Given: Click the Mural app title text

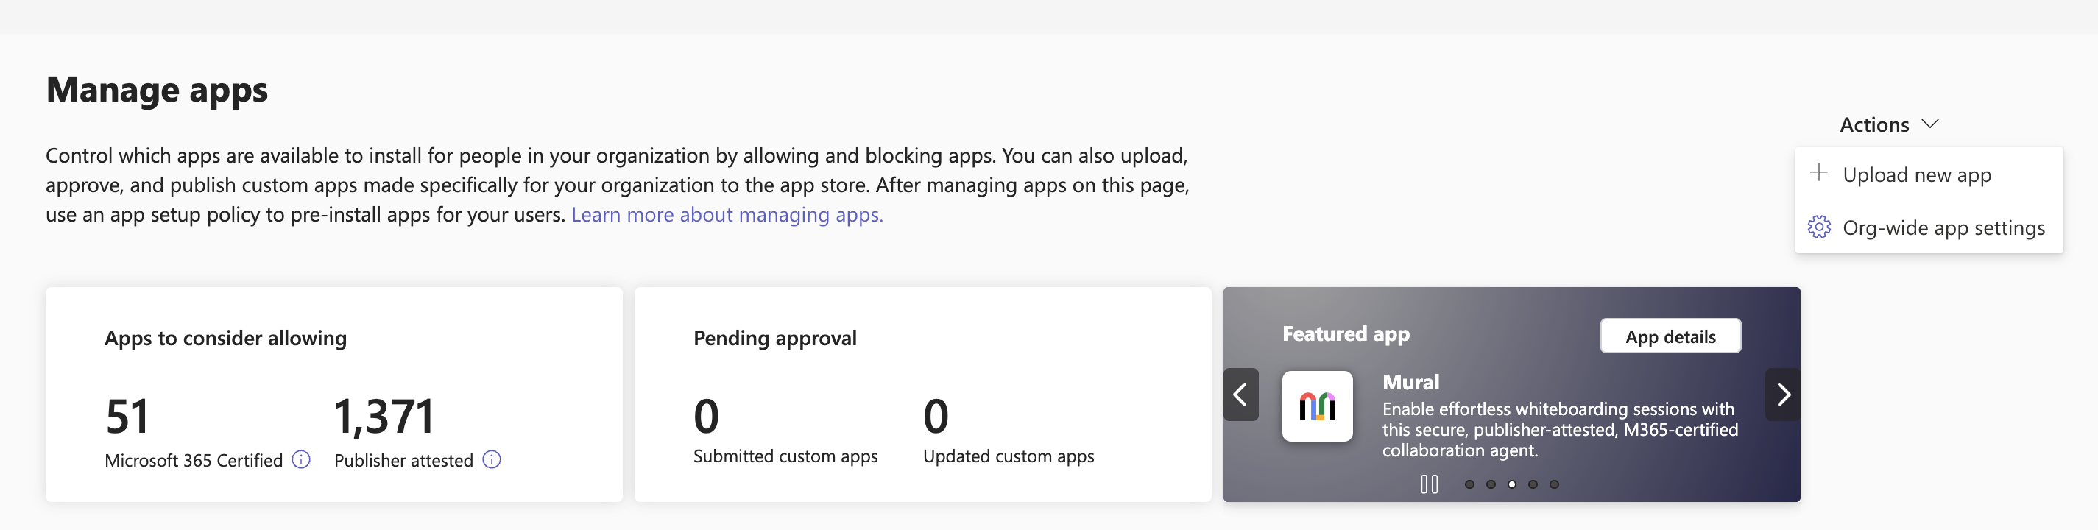Looking at the screenshot, I should pos(1410,382).
